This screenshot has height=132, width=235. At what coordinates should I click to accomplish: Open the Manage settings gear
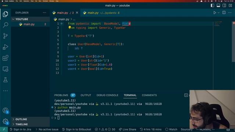(6, 121)
